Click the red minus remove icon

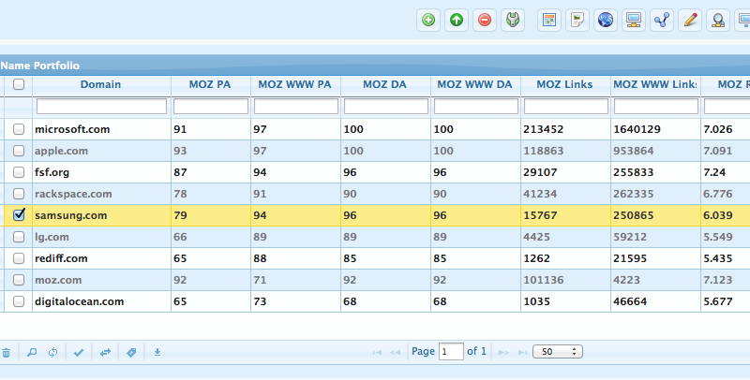(485, 20)
